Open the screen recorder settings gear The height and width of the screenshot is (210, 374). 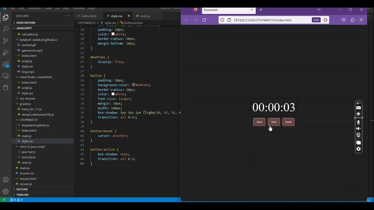pos(359,149)
